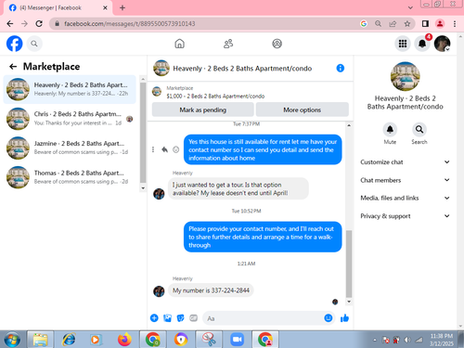Click the chat messages scrollbar thumb
This screenshot has height=348, width=464.
[x=349, y=264]
